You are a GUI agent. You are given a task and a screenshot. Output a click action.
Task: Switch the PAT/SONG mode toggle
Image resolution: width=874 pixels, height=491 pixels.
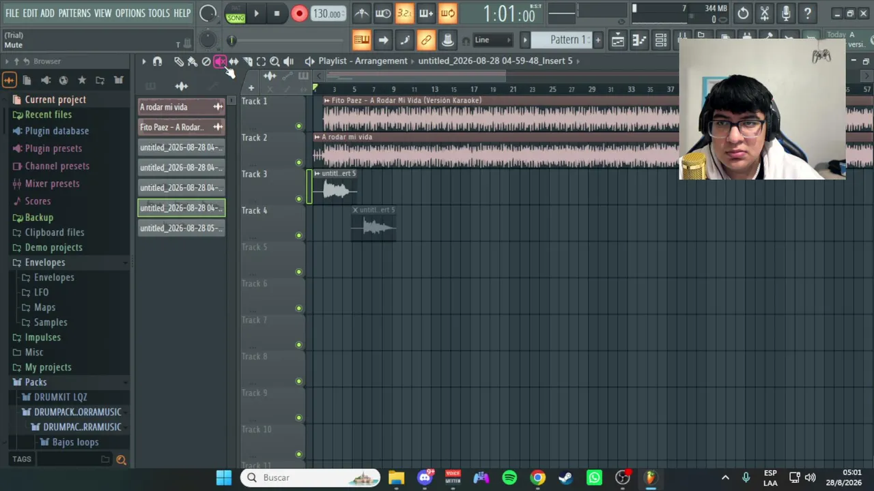(236, 14)
